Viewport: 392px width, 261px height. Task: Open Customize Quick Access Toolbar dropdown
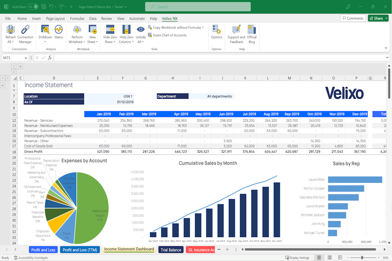pos(71,7)
